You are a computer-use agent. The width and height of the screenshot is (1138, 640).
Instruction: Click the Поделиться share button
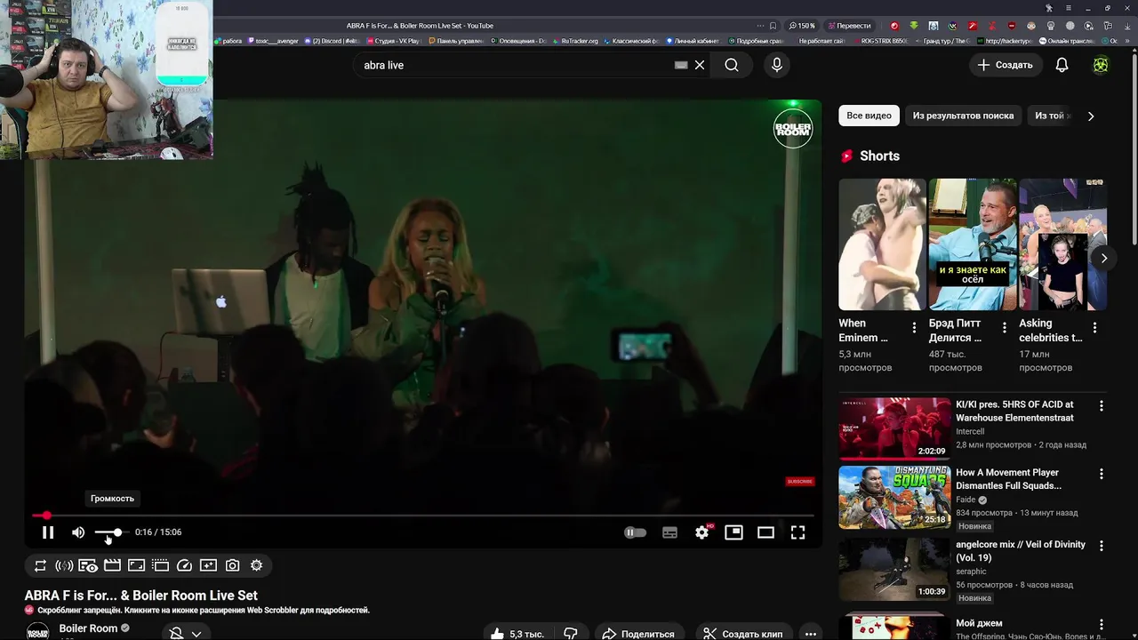point(637,634)
